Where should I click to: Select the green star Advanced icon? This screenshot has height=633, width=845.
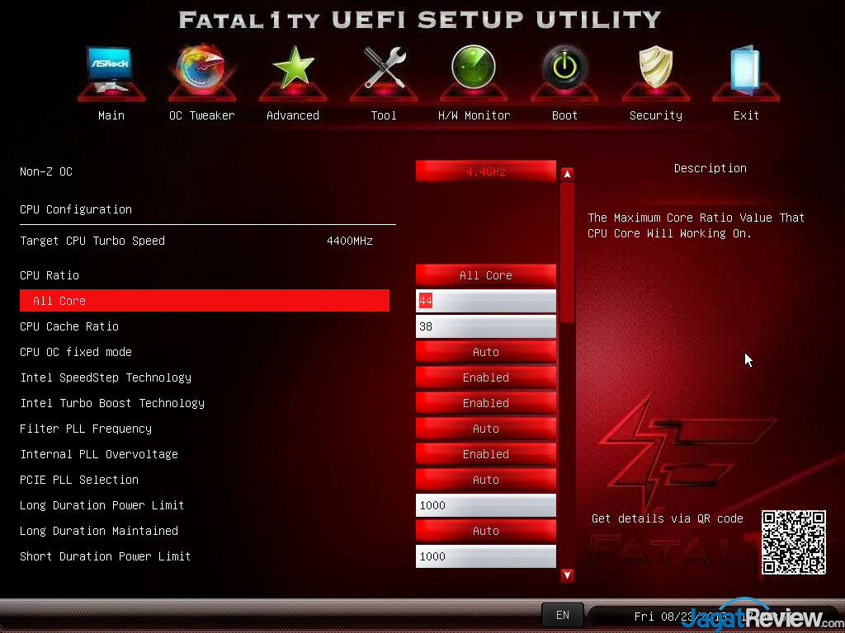point(293,71)
